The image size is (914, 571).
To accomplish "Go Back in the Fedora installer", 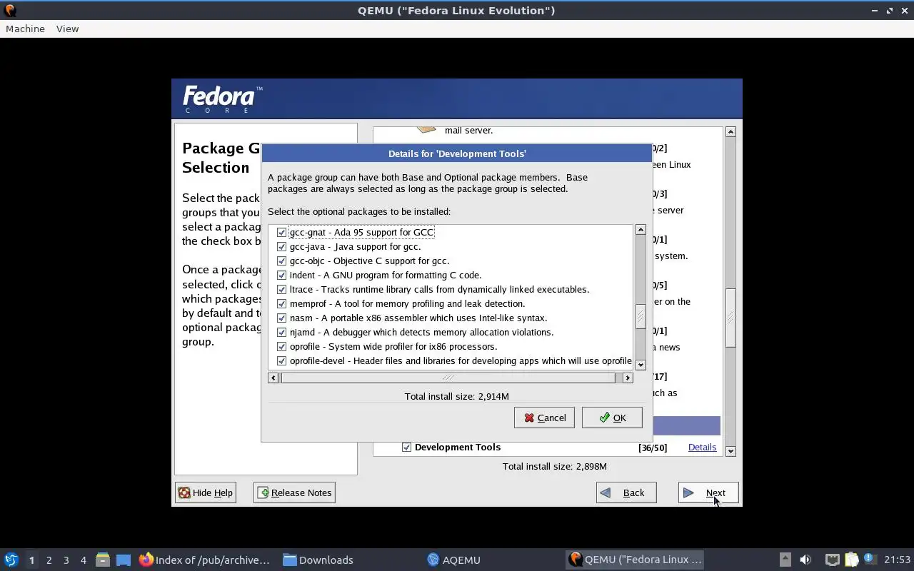I will [x=626, y=492].
